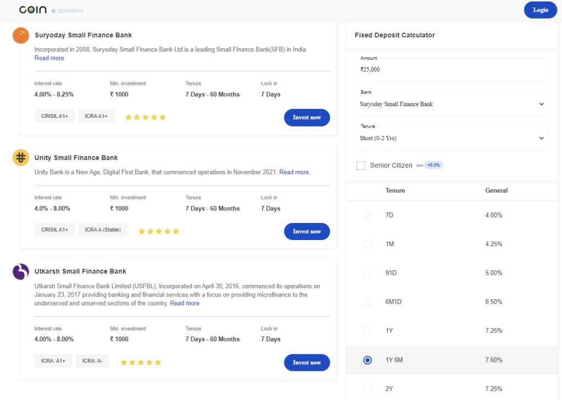Click Invest now for Unity Small Finance Bank

(307, 231)
